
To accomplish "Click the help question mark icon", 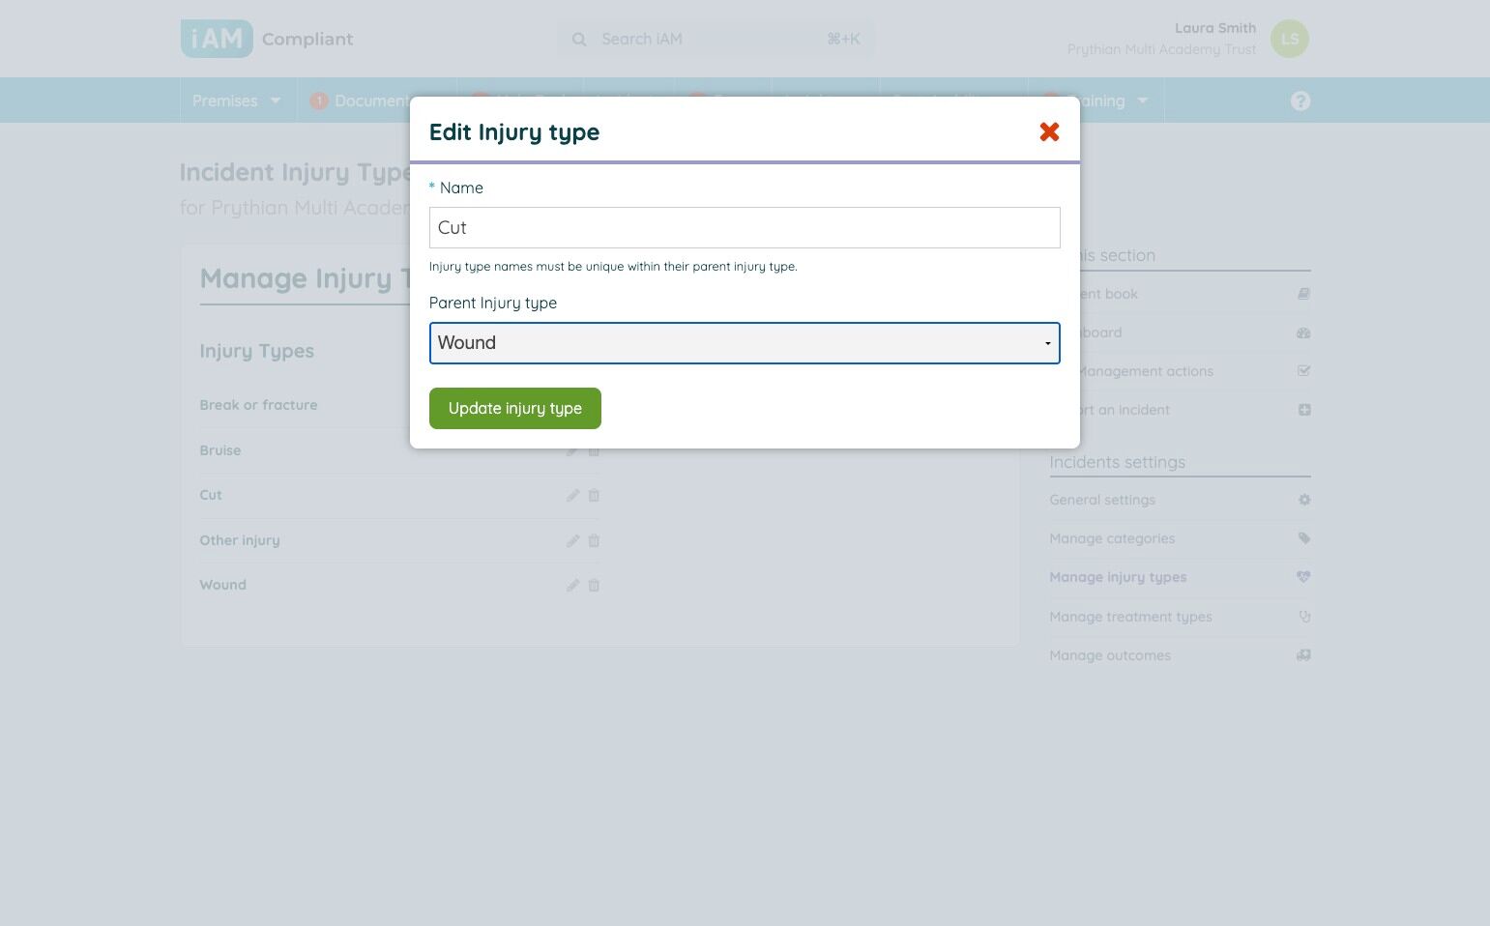I will 1300,101.
